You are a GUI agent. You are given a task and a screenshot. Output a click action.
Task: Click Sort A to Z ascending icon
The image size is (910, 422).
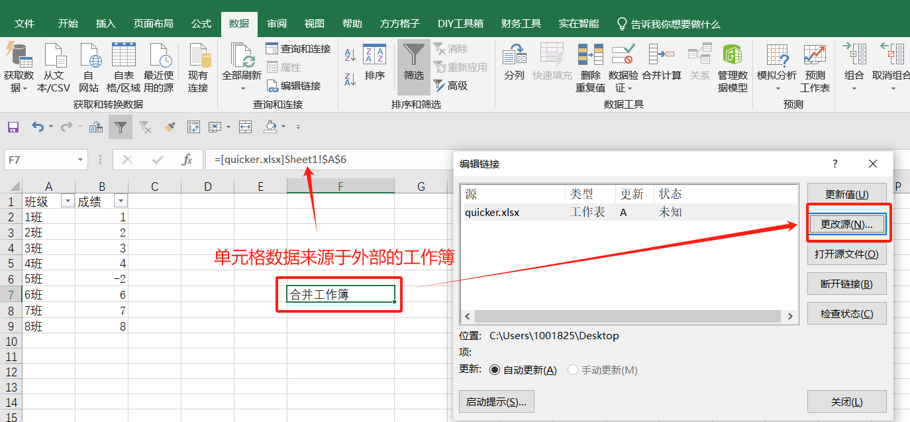pyautogui.click(x=351, y=55)
